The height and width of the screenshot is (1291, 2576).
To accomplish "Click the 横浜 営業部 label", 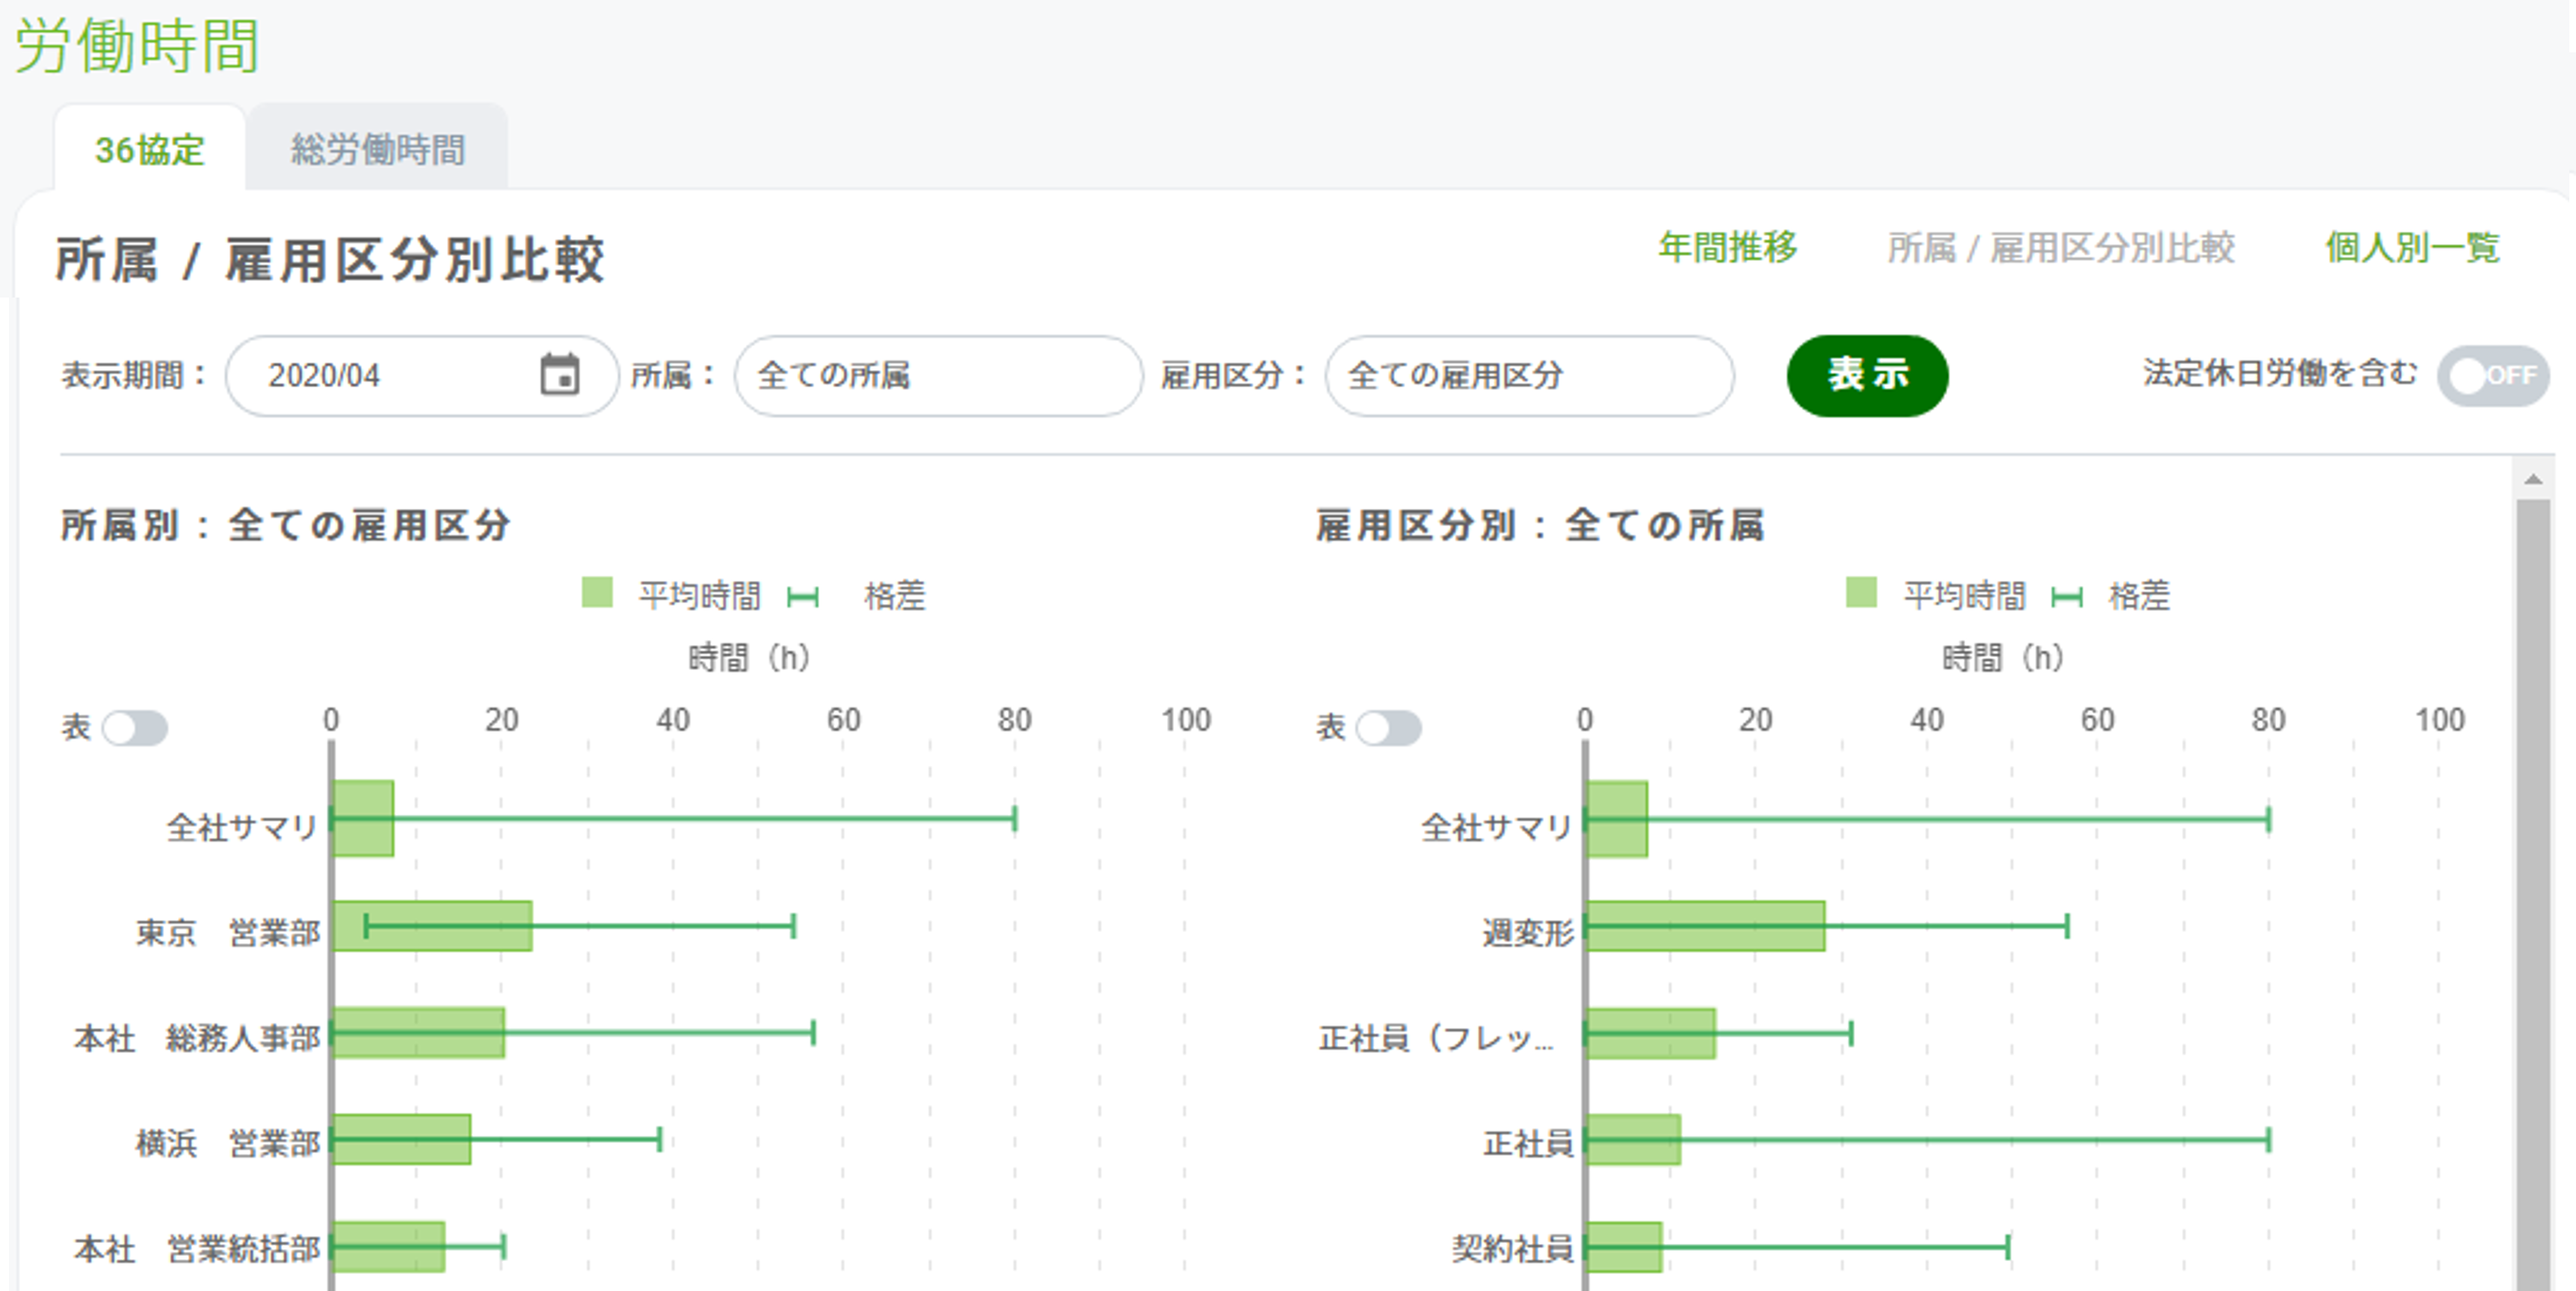I will [x=228, y=1143].
